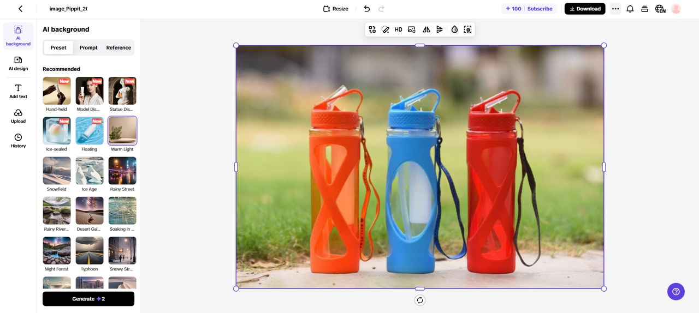The width and height of the screenshot is (699, 313).
Task: Click the top-left corner resize handle
Action: 236,45
